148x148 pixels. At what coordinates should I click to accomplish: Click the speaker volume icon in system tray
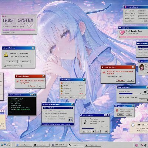(145, 145)
